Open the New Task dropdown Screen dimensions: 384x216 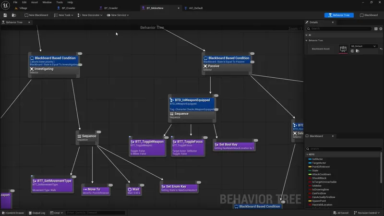point(63,15)
